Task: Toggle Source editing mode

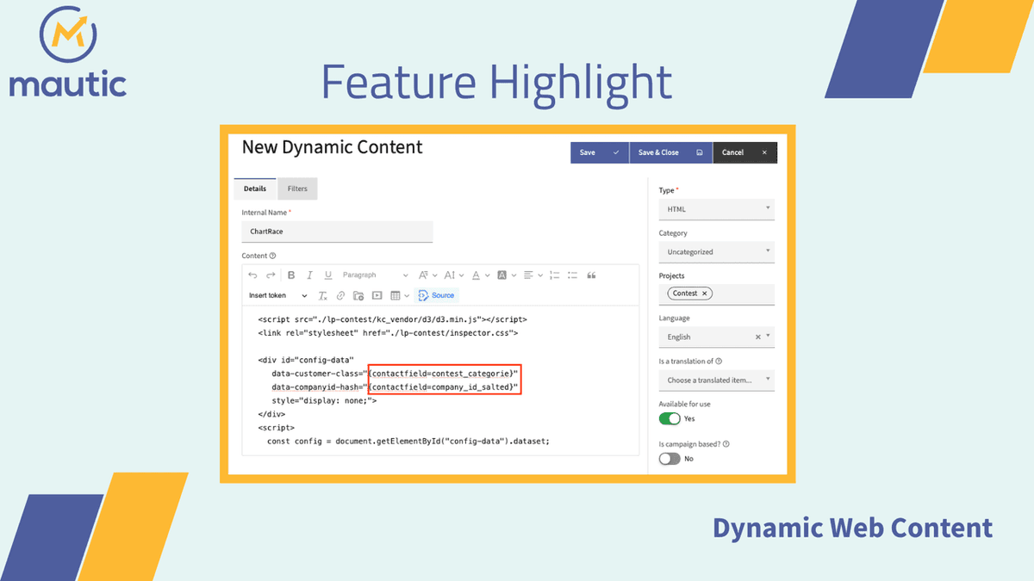Action: pyautogui.click(x=436, y=295)
